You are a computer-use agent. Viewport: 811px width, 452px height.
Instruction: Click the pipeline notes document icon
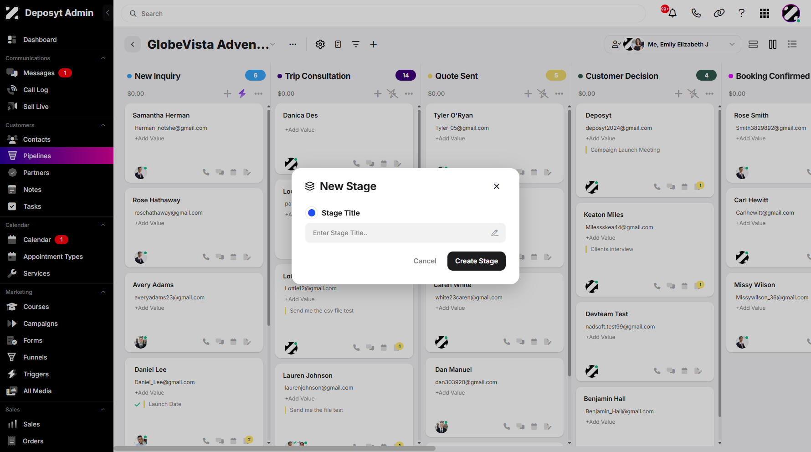point(338,44)
